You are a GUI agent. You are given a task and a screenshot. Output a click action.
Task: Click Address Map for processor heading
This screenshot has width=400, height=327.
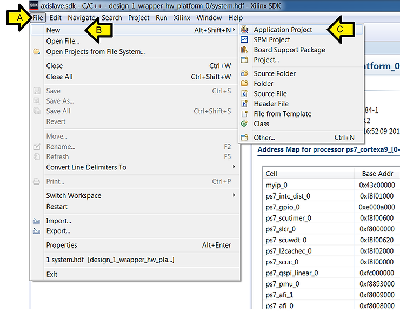[329, 149]
